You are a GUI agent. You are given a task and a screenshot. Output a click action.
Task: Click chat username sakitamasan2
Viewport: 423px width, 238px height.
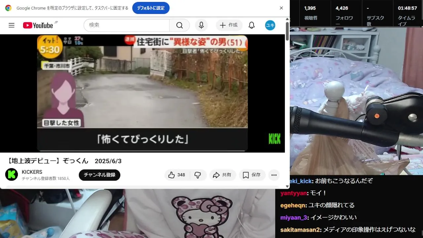tap(300, 230)
